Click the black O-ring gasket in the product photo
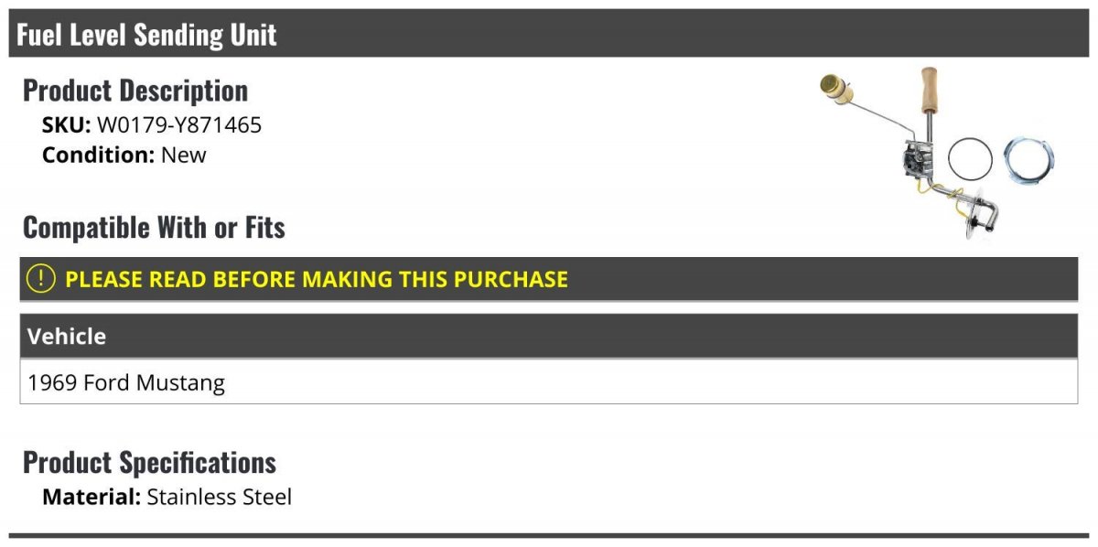This screenshot has height=547, width=1098. point(970,160)
